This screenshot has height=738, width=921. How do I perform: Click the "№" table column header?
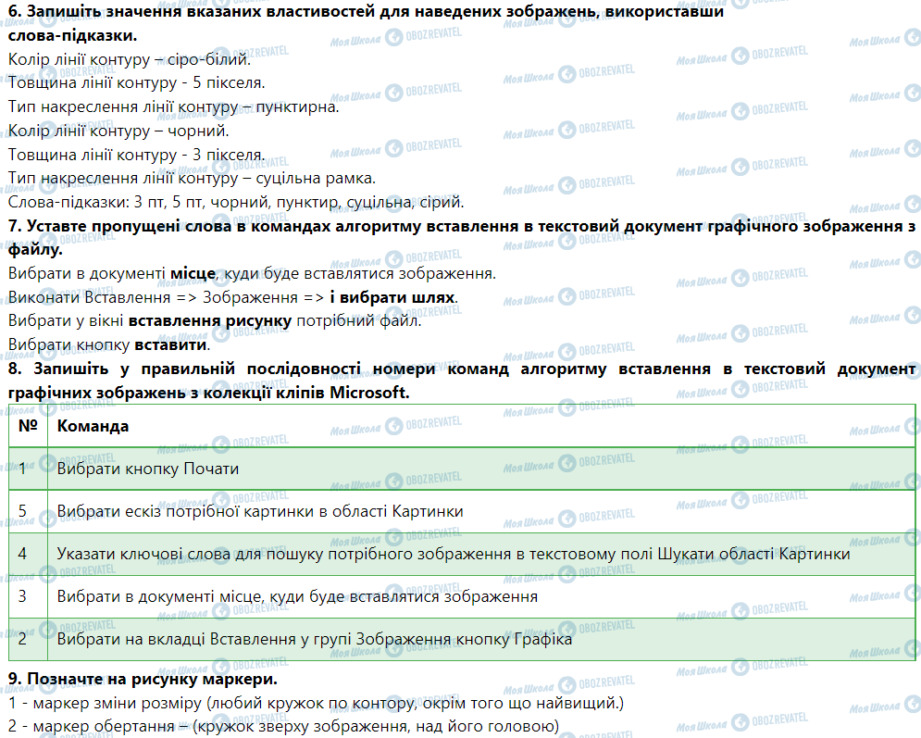click(28, 426)
